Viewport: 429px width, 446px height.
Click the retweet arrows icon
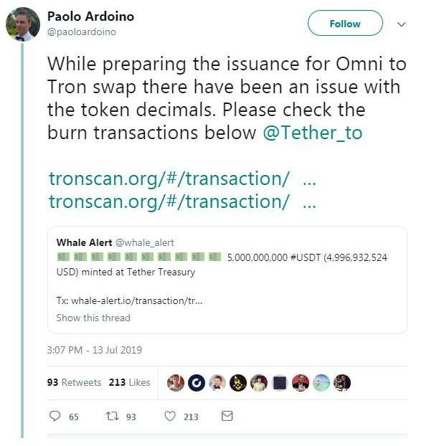113,416
